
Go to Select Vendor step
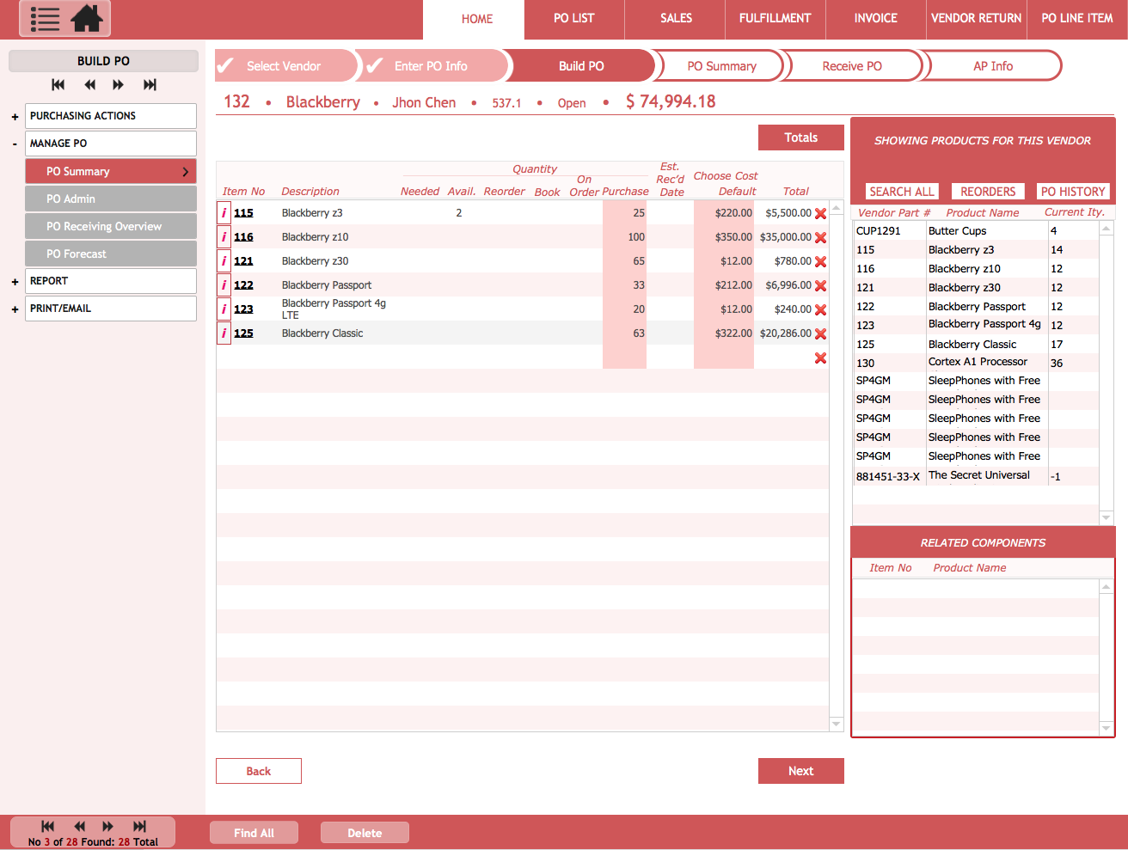(x=285, y=65)
